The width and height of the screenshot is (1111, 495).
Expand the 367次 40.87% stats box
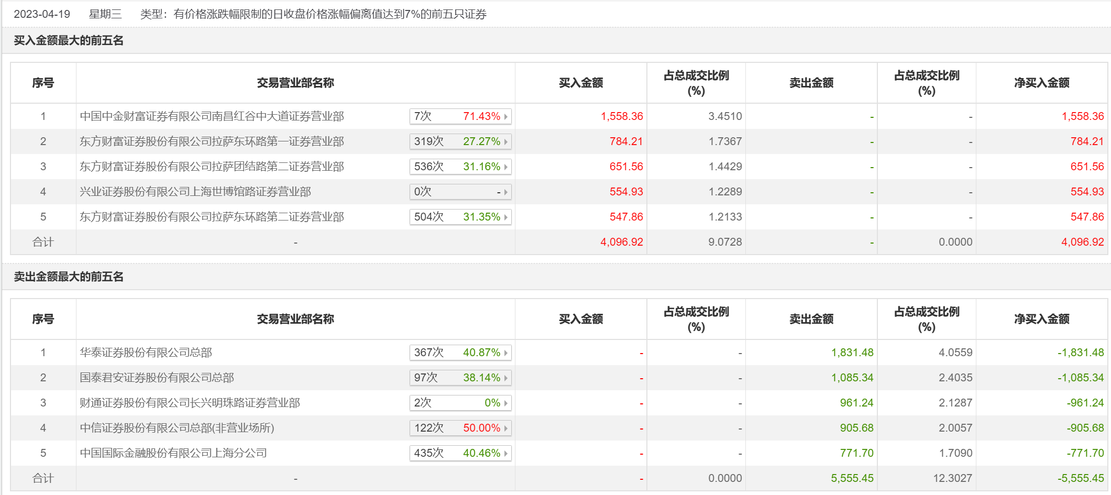point(460,353)
